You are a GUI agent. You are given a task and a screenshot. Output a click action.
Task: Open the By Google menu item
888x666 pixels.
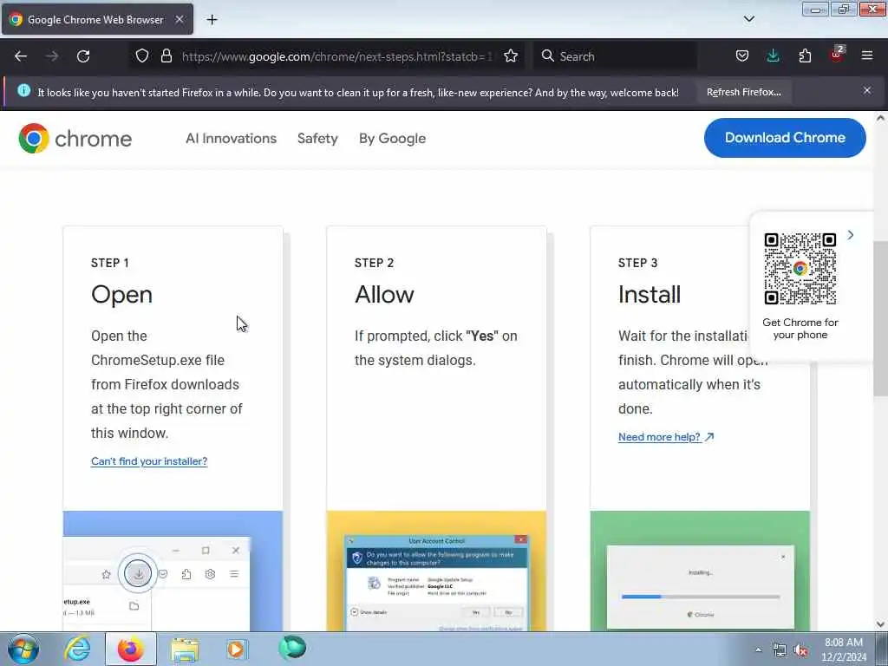[x=393, y=138]
